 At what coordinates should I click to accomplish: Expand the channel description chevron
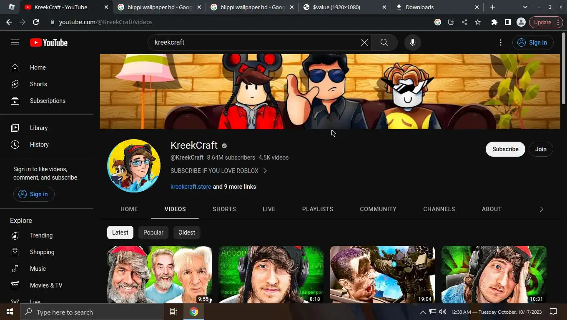coord(265,171)
